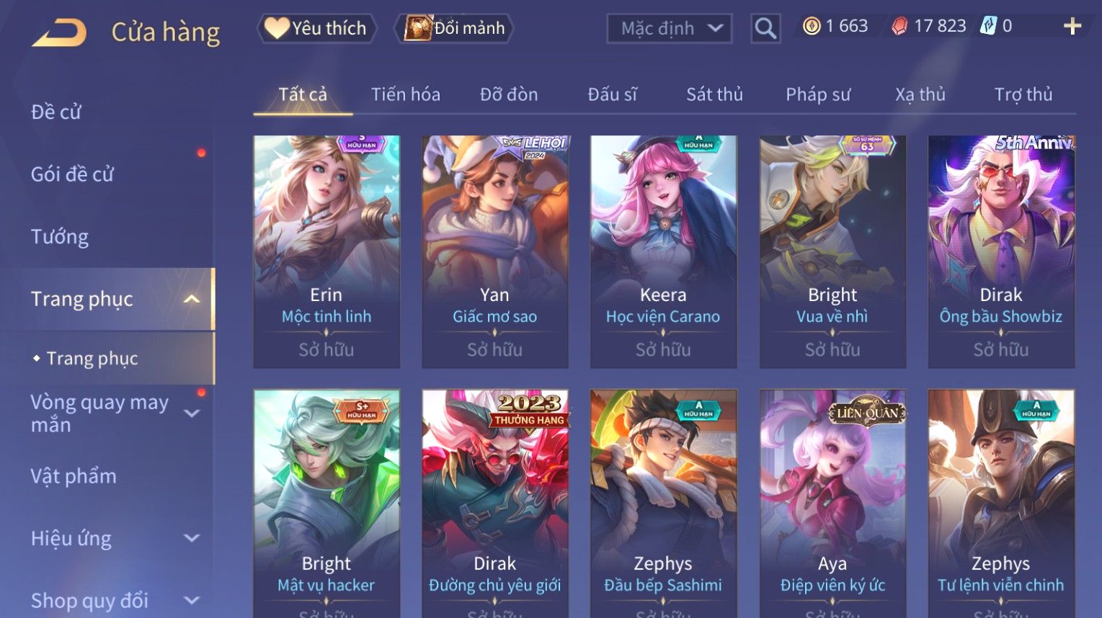
Task: Tap the red ruby currency icon
Action: coord(899,27)
